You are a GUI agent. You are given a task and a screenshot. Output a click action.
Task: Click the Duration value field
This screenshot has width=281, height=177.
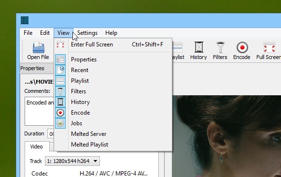(x=51, y=134)
